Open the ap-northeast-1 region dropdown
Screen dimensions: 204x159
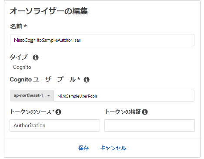32,95
